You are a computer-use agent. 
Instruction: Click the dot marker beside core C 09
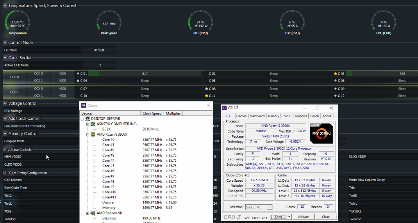point(335,88)
